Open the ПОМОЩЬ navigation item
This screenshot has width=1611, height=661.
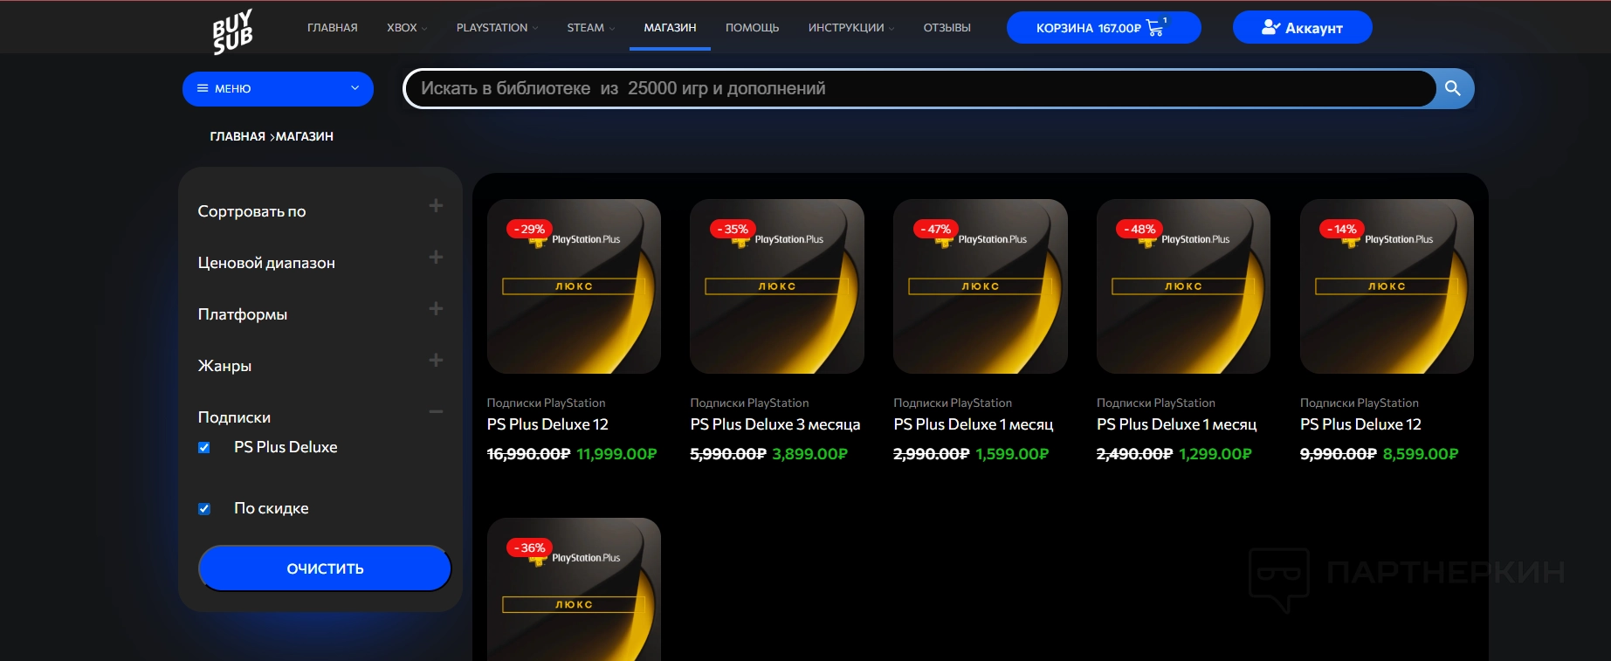pyautogui.click(x=752, y=28)
